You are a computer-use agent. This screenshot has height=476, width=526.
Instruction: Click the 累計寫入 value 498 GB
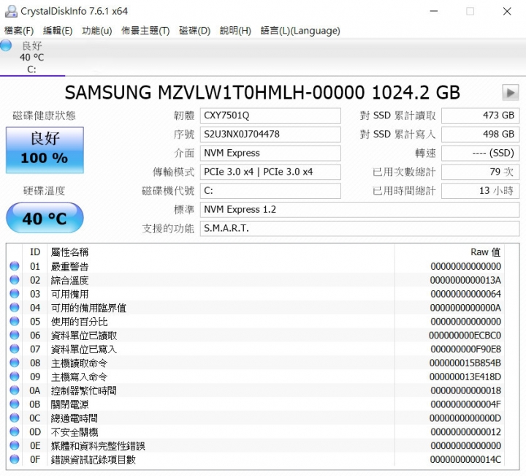click(481, 135)
